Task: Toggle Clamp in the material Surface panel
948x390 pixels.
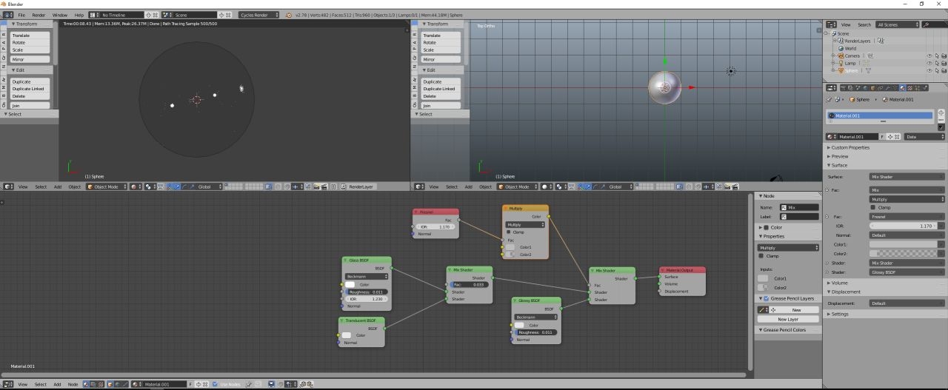Action: tap(874, 207)
